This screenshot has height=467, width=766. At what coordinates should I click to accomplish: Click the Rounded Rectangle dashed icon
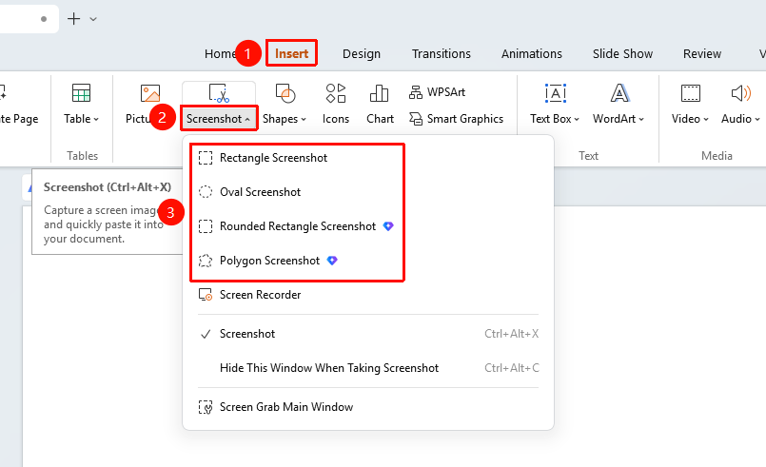coord(206,226)
